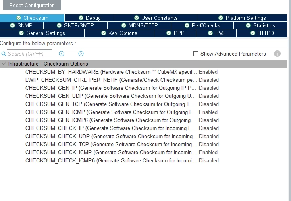Open CHECKSUM_CHECK_ICMP Enabled value dropdown
This screenshot has height=201, width=291.
208,152
